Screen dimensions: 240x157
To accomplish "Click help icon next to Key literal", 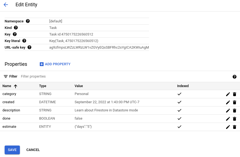I will (24, 41).
